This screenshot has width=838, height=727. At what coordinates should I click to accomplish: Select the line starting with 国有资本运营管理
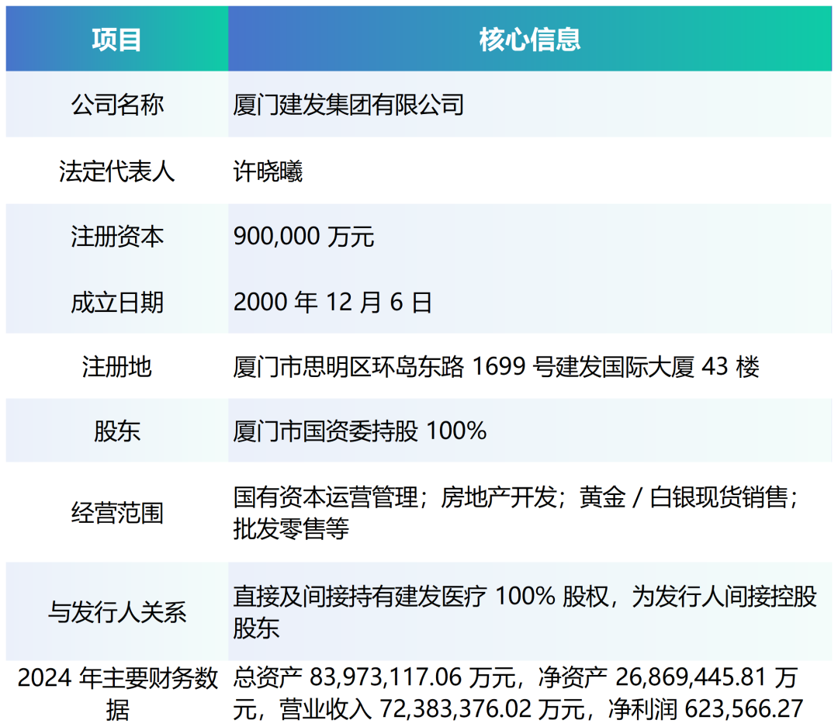click(x=516, y=497)
